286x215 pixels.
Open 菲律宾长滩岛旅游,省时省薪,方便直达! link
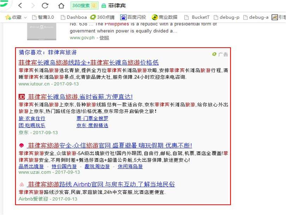click(x=80, y=97)
